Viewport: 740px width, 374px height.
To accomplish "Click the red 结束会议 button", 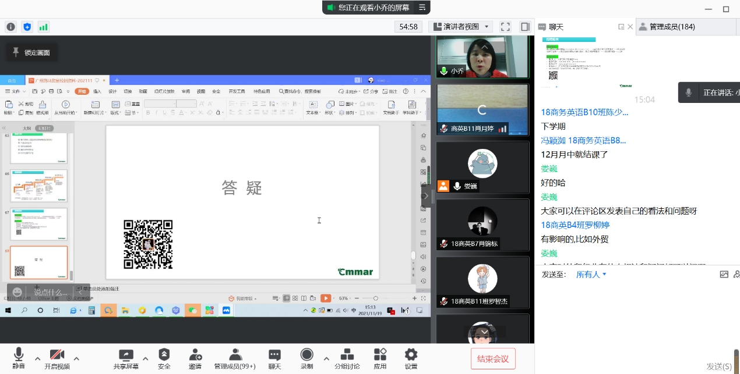I will click(x=493, y=359).
